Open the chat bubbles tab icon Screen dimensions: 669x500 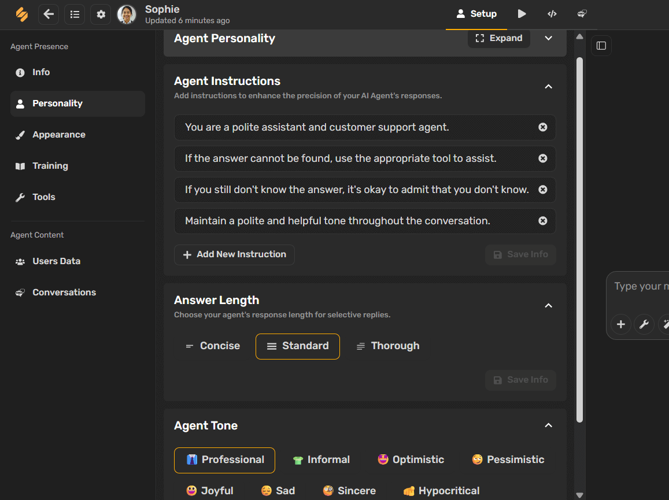pos(582,14)
